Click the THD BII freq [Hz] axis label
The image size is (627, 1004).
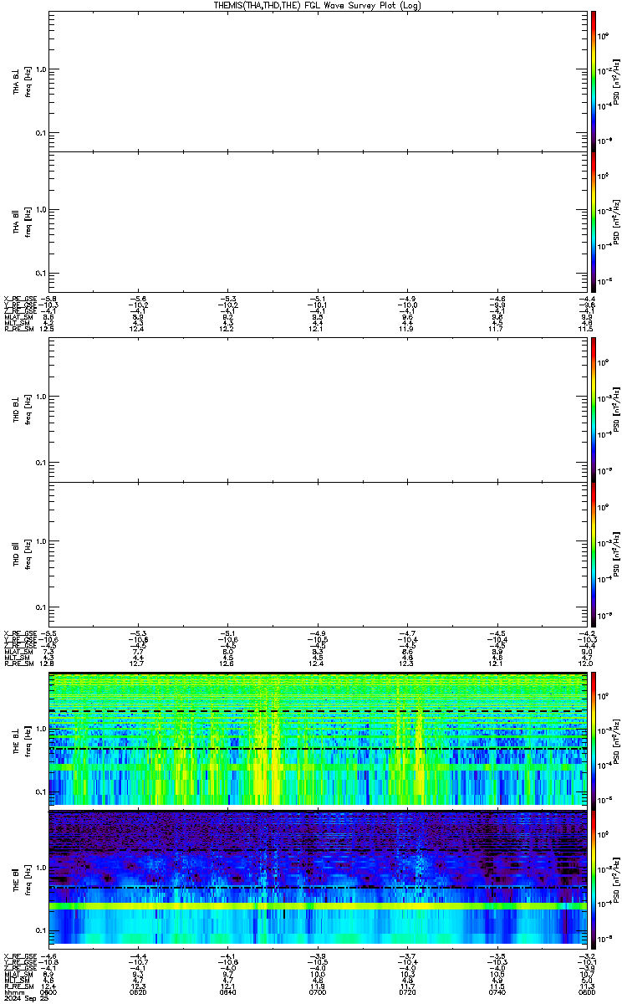(28, 554)
